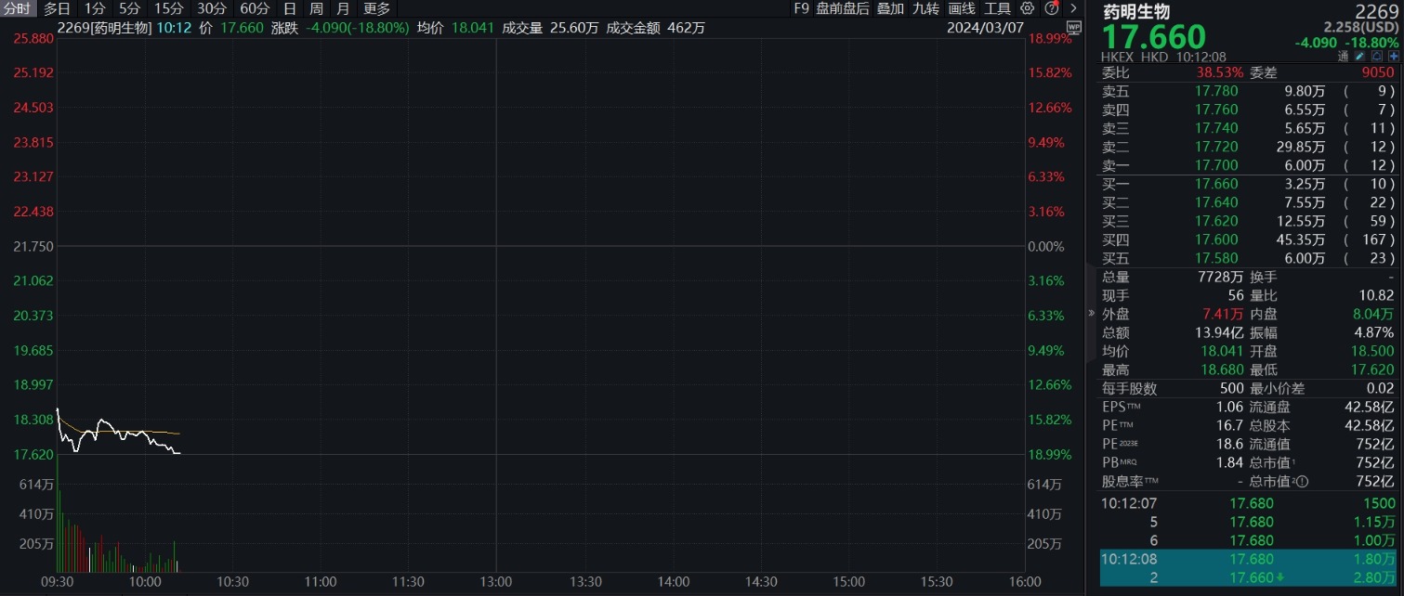Open the 工具 tools menu

tap(998, 8)
